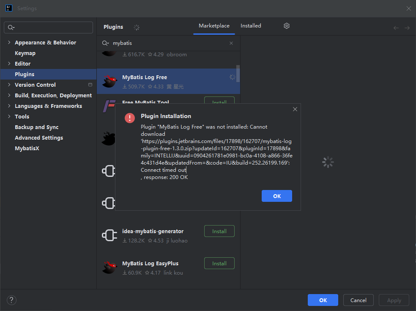416x311 pixels.
Task: Click the red error icon in dialog
Action: 130,118
